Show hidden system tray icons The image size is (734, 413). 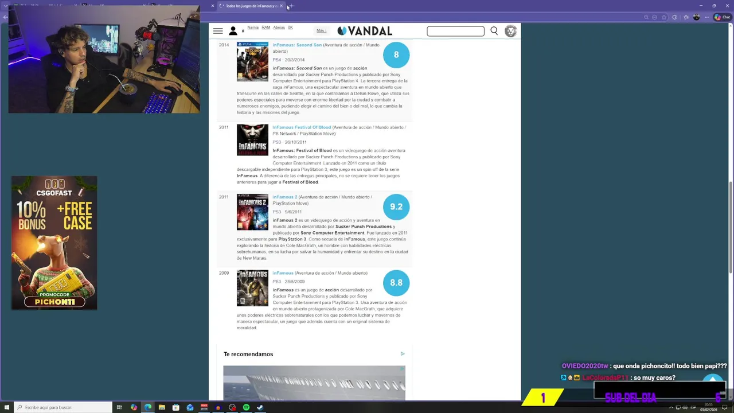point(671,407)
